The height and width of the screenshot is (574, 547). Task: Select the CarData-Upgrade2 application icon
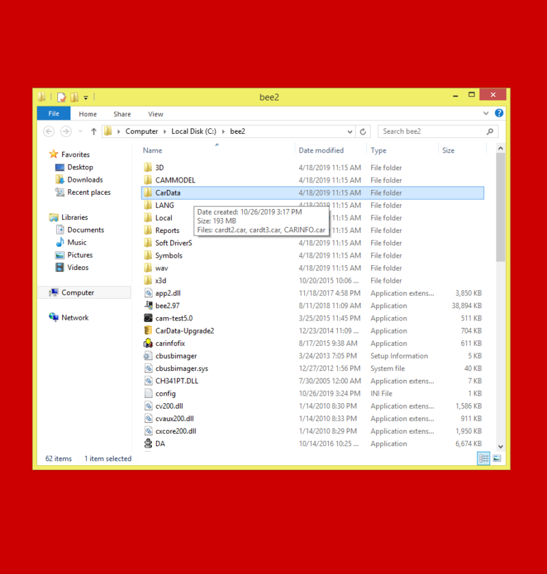click(148, 331)
